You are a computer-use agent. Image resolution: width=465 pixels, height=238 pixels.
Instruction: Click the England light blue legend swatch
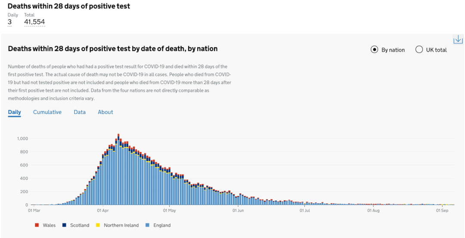[147, 225]
